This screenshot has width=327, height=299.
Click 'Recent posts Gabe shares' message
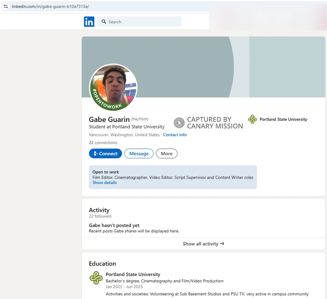[x=134, y=231]
